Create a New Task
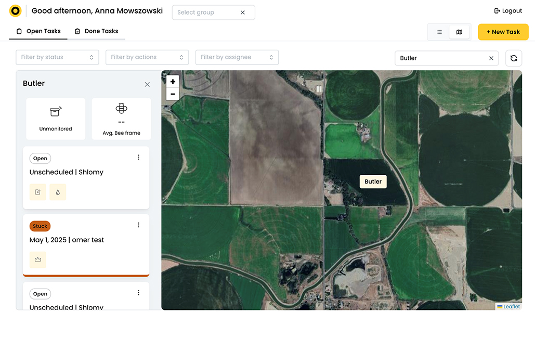Image resolution: width=535 pixels, height=338 pixels. (503, 32)
